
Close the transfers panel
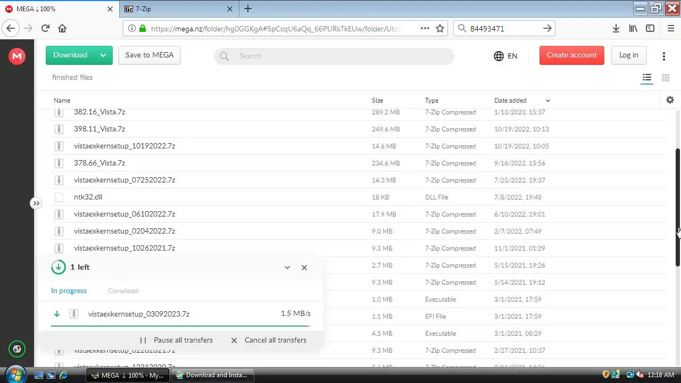tap(304, 268)
